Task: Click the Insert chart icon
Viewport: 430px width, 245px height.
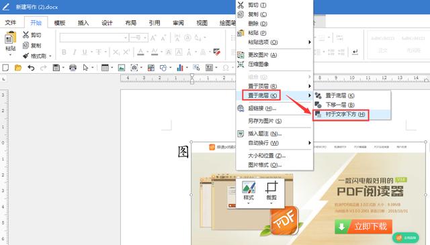Action: pos(180,67)
